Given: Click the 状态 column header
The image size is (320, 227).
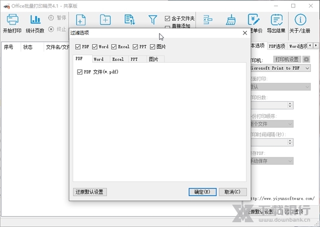Looking at the screenshot, I should (32, 47).
